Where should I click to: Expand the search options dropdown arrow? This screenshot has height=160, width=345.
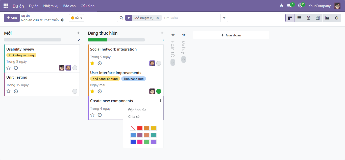(224, 18)
